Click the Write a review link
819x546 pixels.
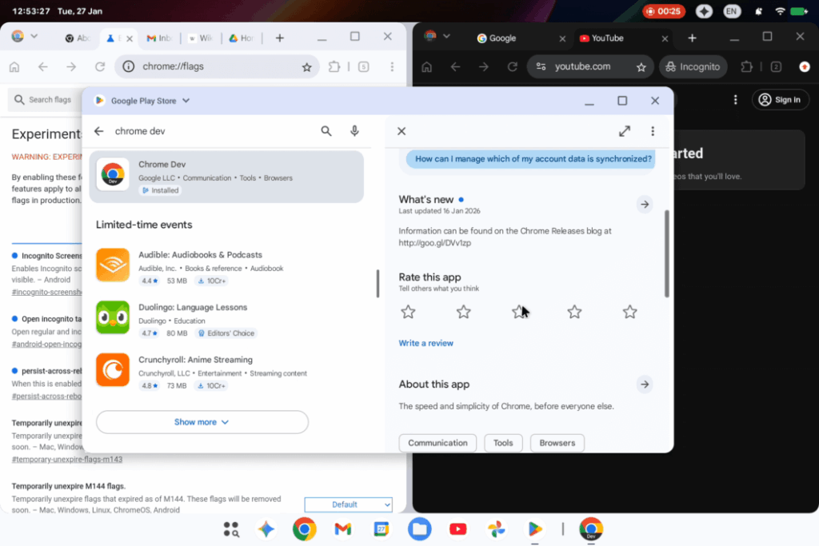[x=426, y=343]
